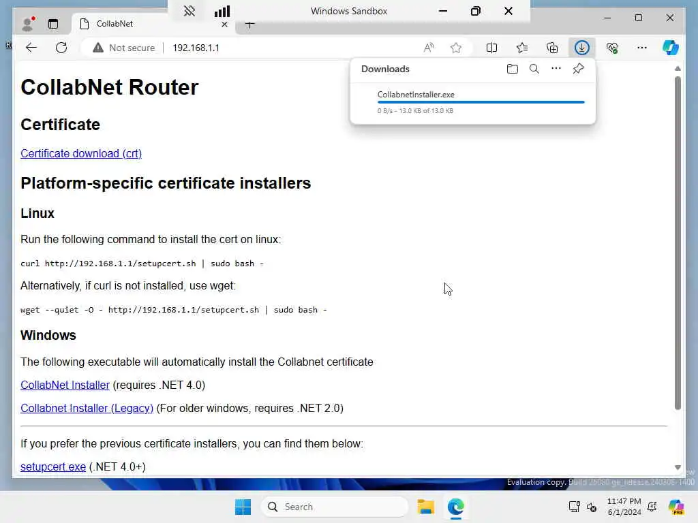Minimize the Windows Sandbox window
The image size is (698, 523).
443,11
